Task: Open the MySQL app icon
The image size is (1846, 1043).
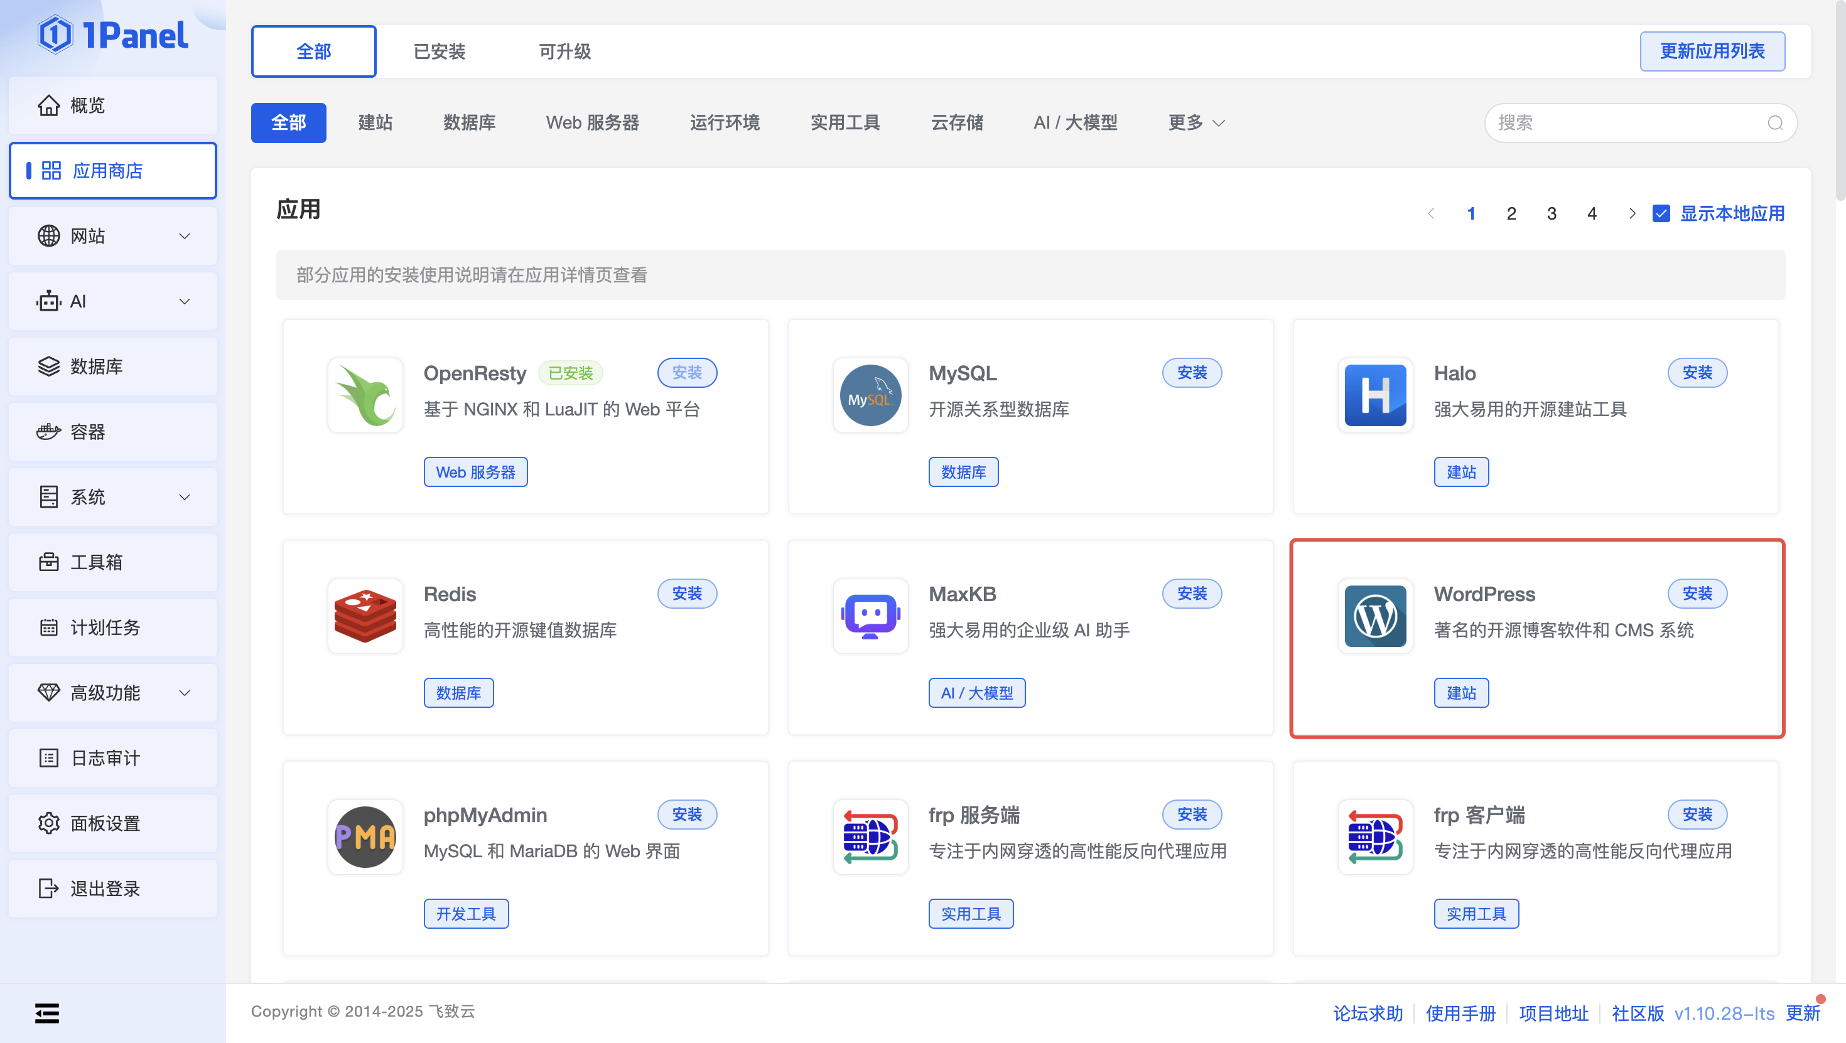Action: [870, 395]
